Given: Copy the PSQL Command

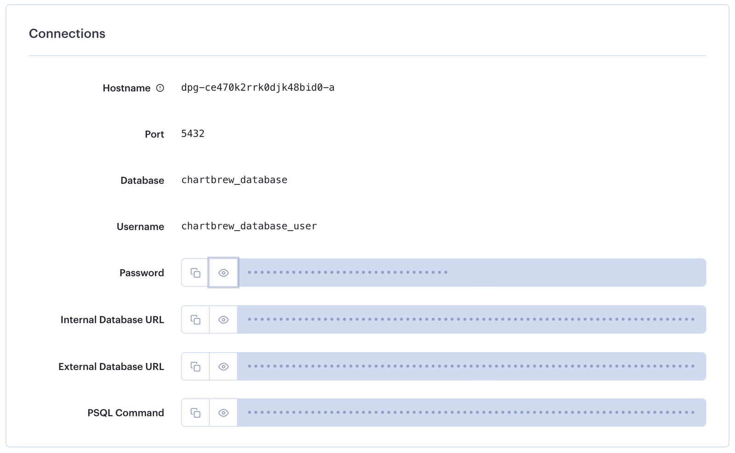Looking at the screenshot, I should pyautogui.click(x=195, y=412).
